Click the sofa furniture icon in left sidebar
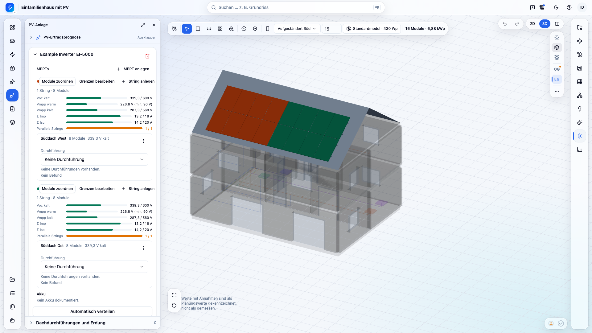Viewport: 592px width, 333px height. click(12, 41)
